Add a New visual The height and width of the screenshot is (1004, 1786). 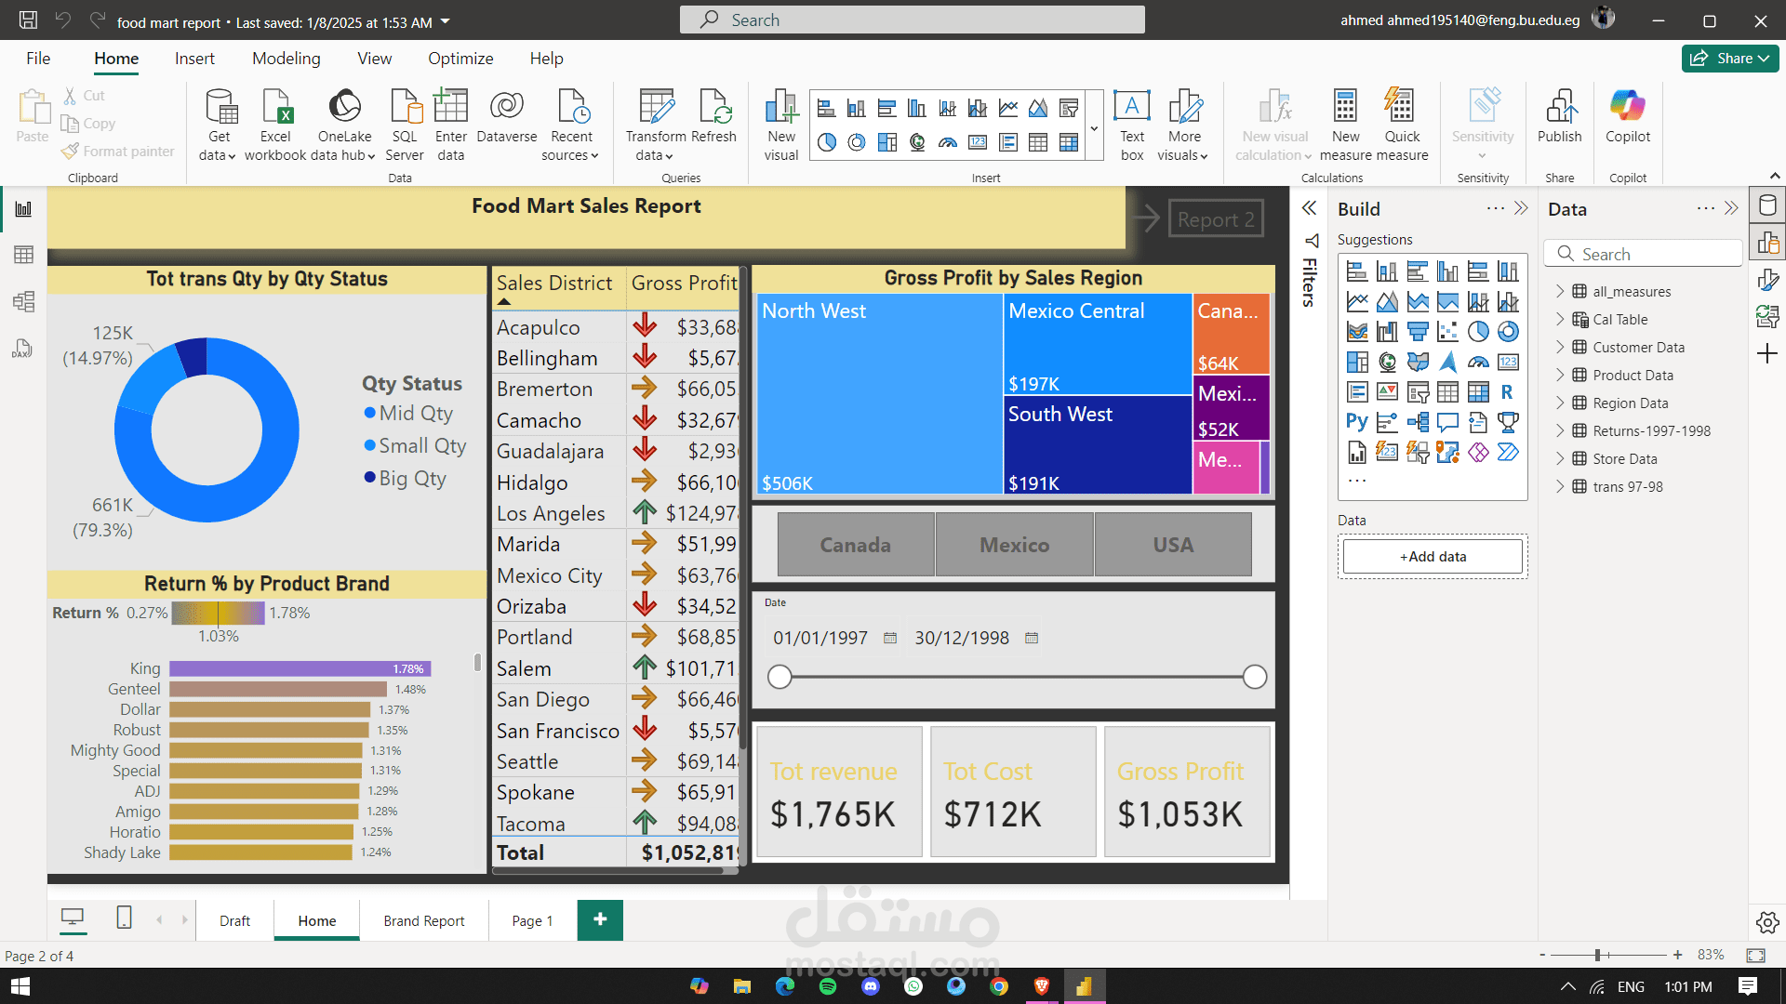point(781,125)
